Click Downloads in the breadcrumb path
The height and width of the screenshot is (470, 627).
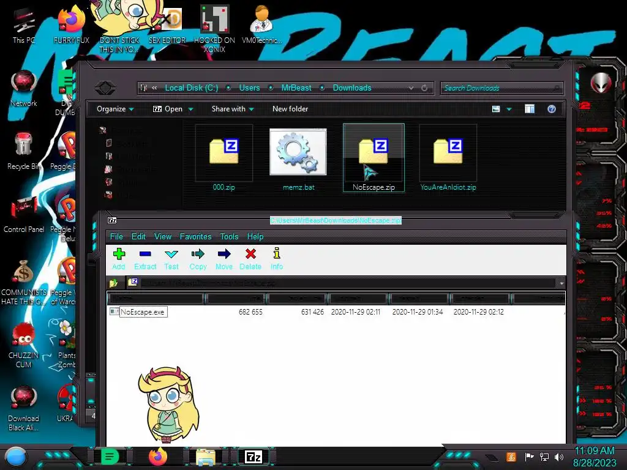tap(352, 88)
